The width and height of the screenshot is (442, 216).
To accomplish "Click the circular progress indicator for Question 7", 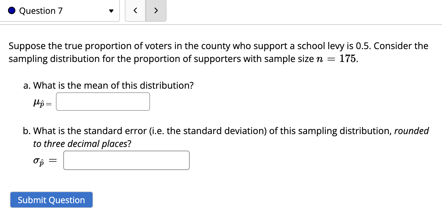I will 11,10.
